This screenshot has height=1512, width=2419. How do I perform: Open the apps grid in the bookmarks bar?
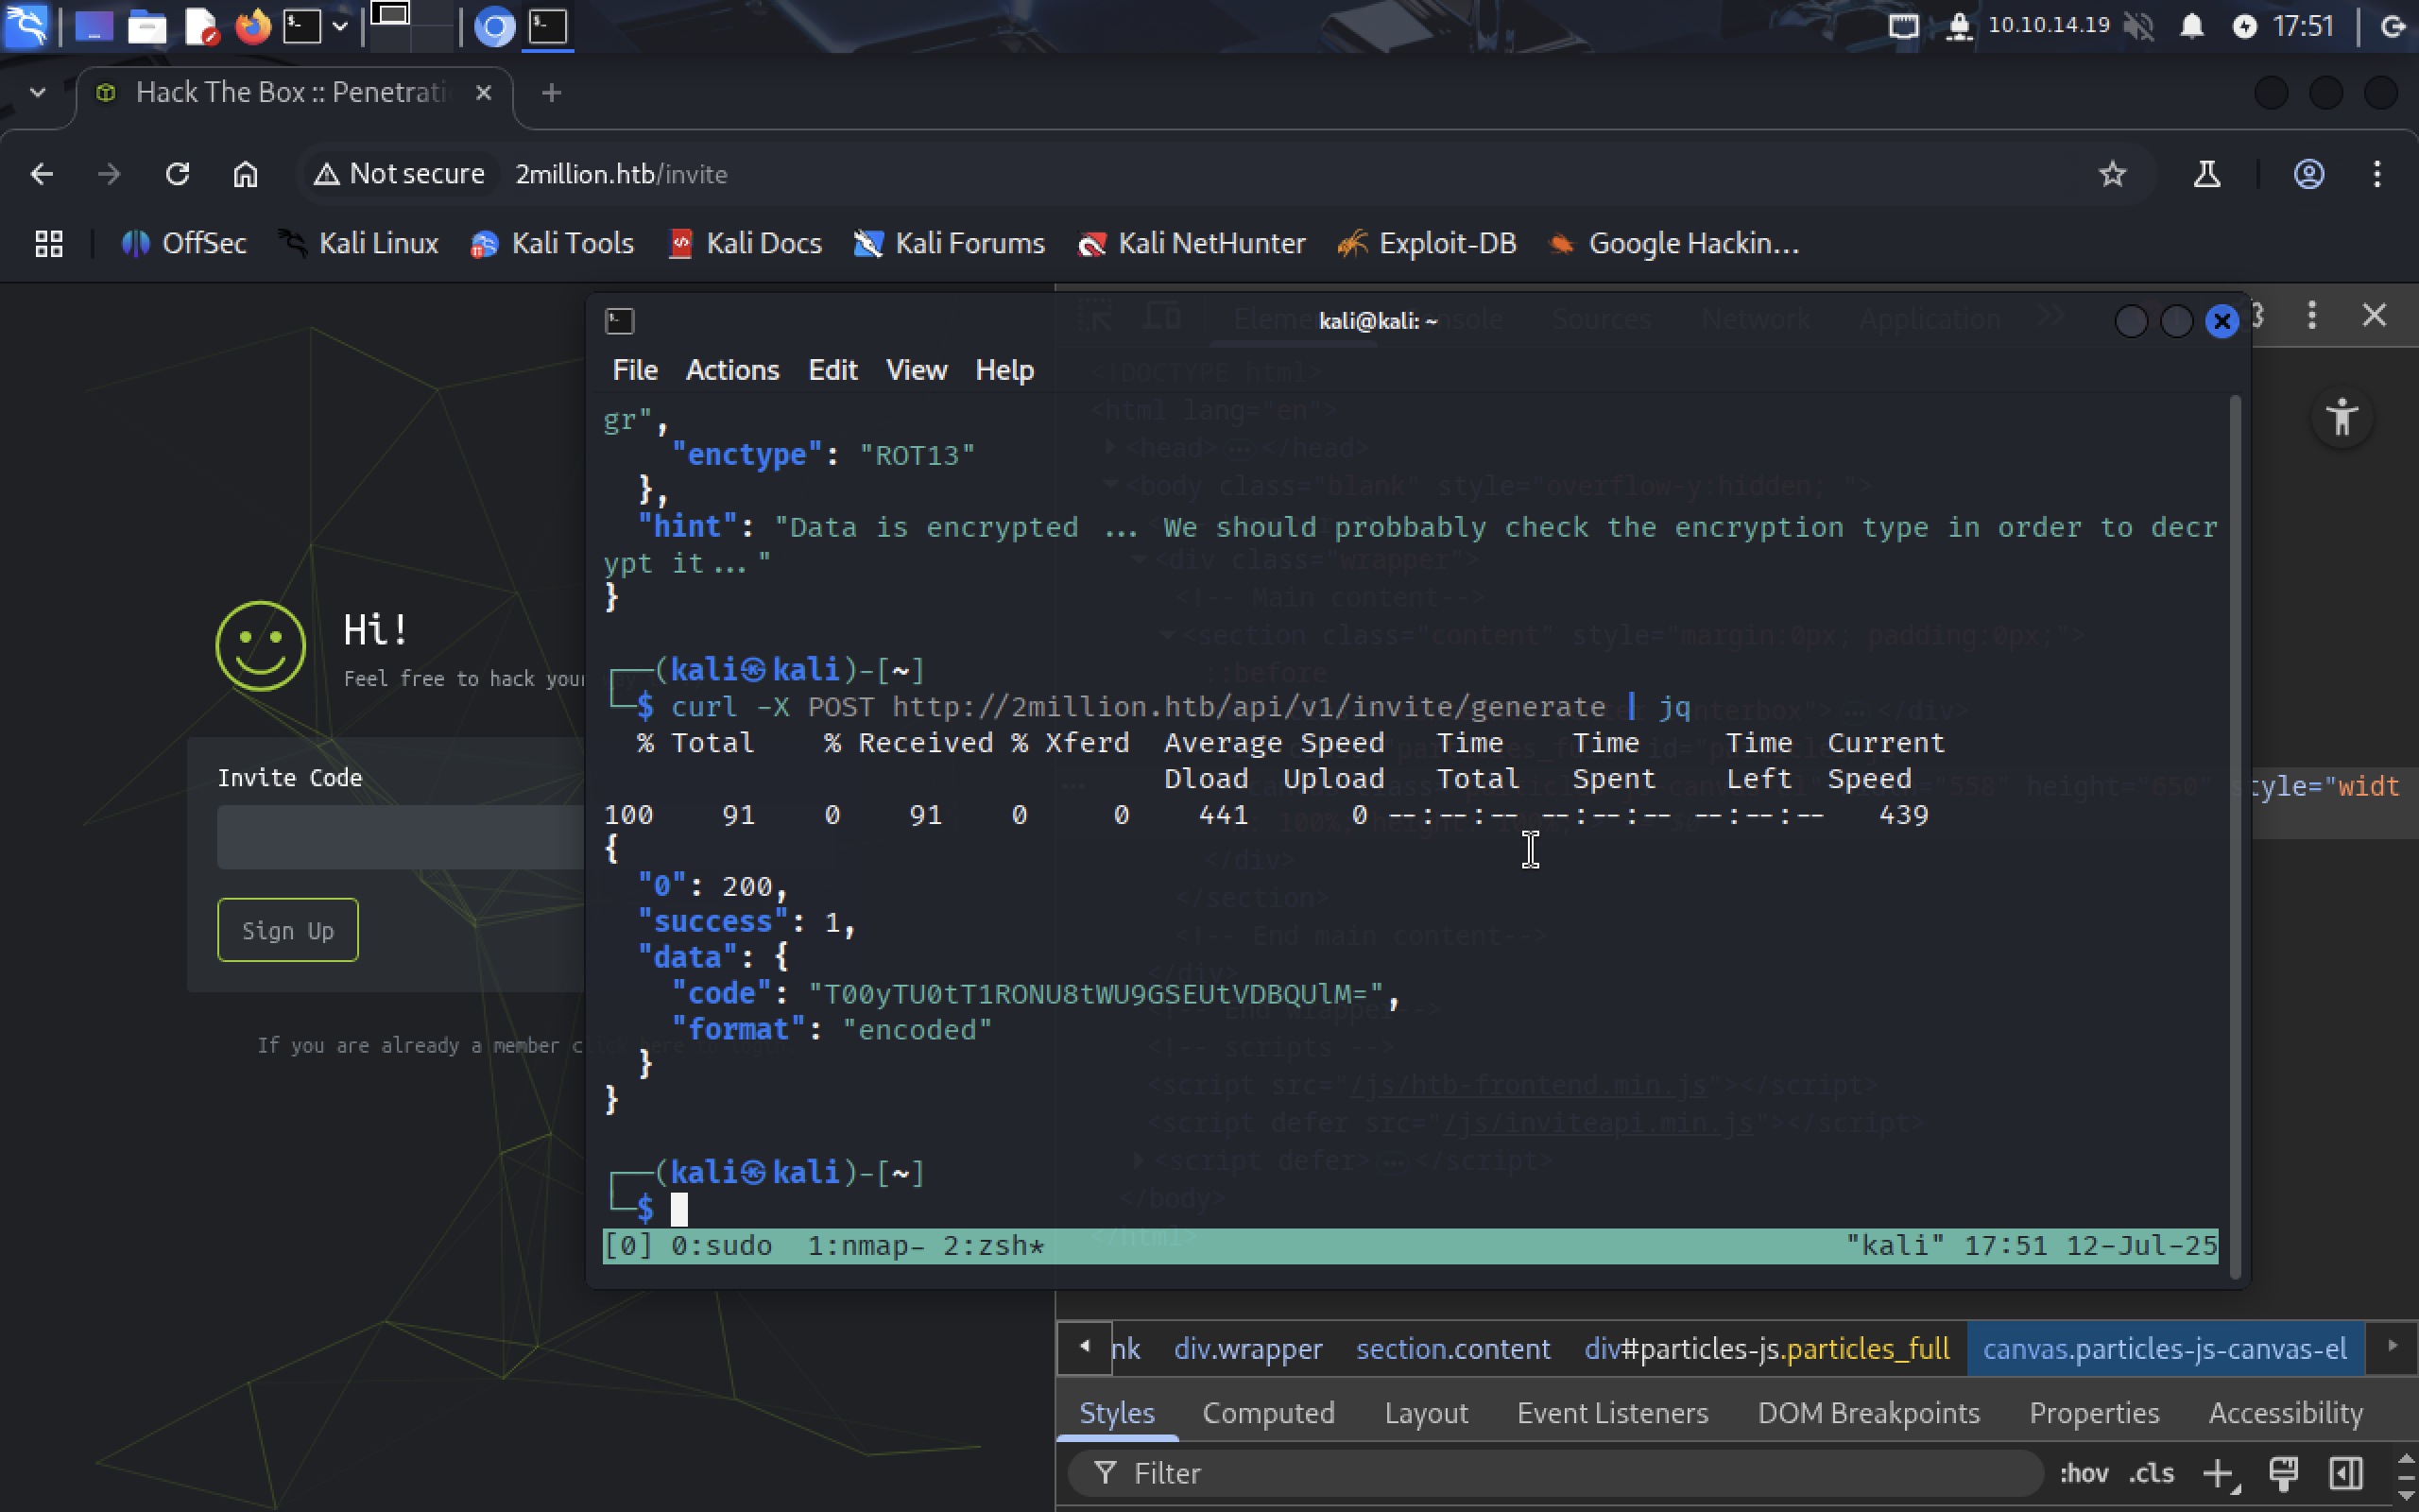pyautogui.click(x=48, y=243)
